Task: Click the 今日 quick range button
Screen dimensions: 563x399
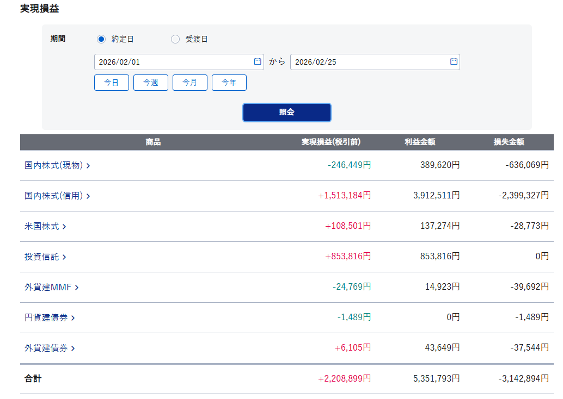Action: (x=112, y=83)
